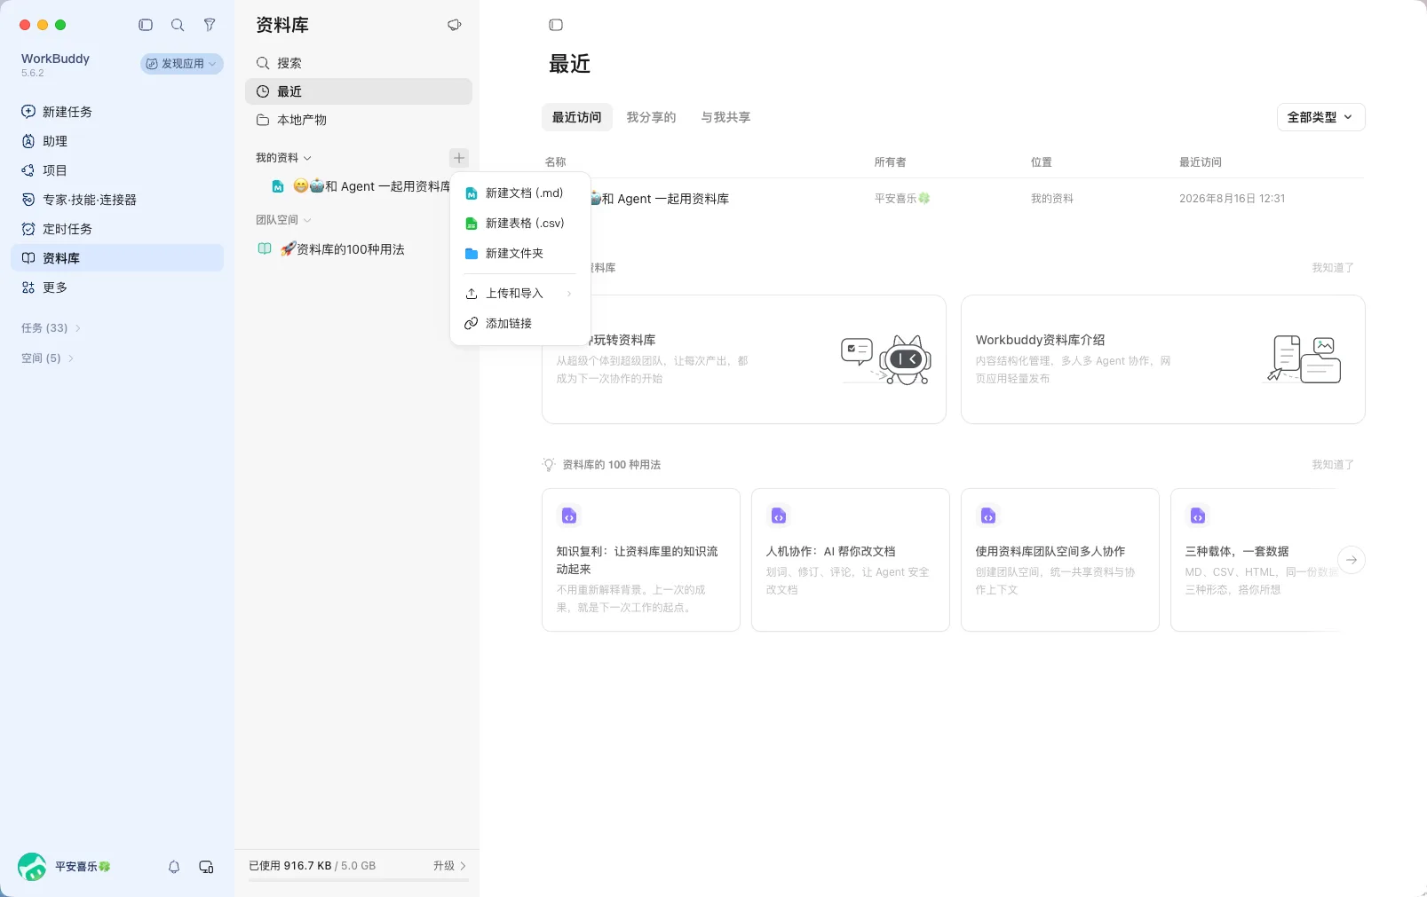Collapse the 我的资料 section

click(283, 158)
